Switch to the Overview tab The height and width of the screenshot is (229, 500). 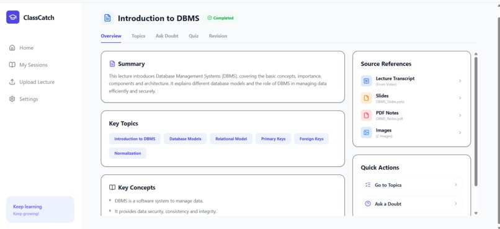point(111,36)
